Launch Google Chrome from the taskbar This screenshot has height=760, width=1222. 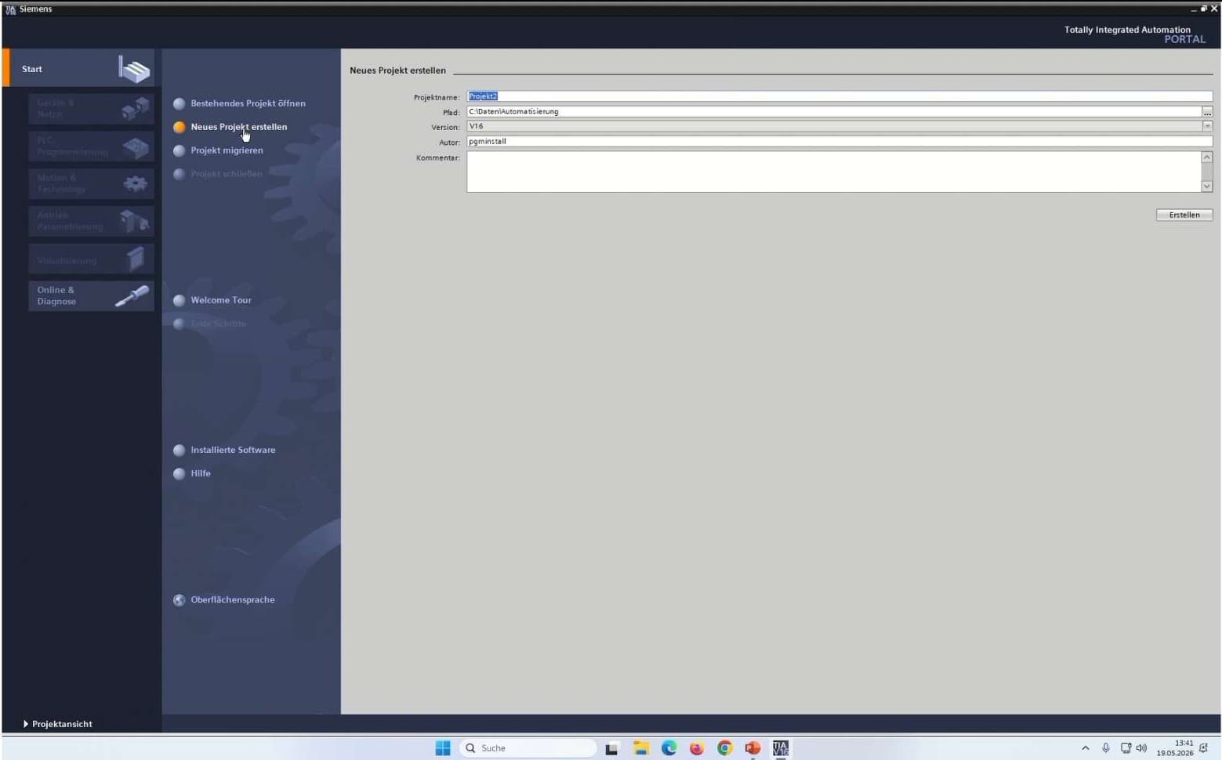pyautogui.click(x=724, y=748)
